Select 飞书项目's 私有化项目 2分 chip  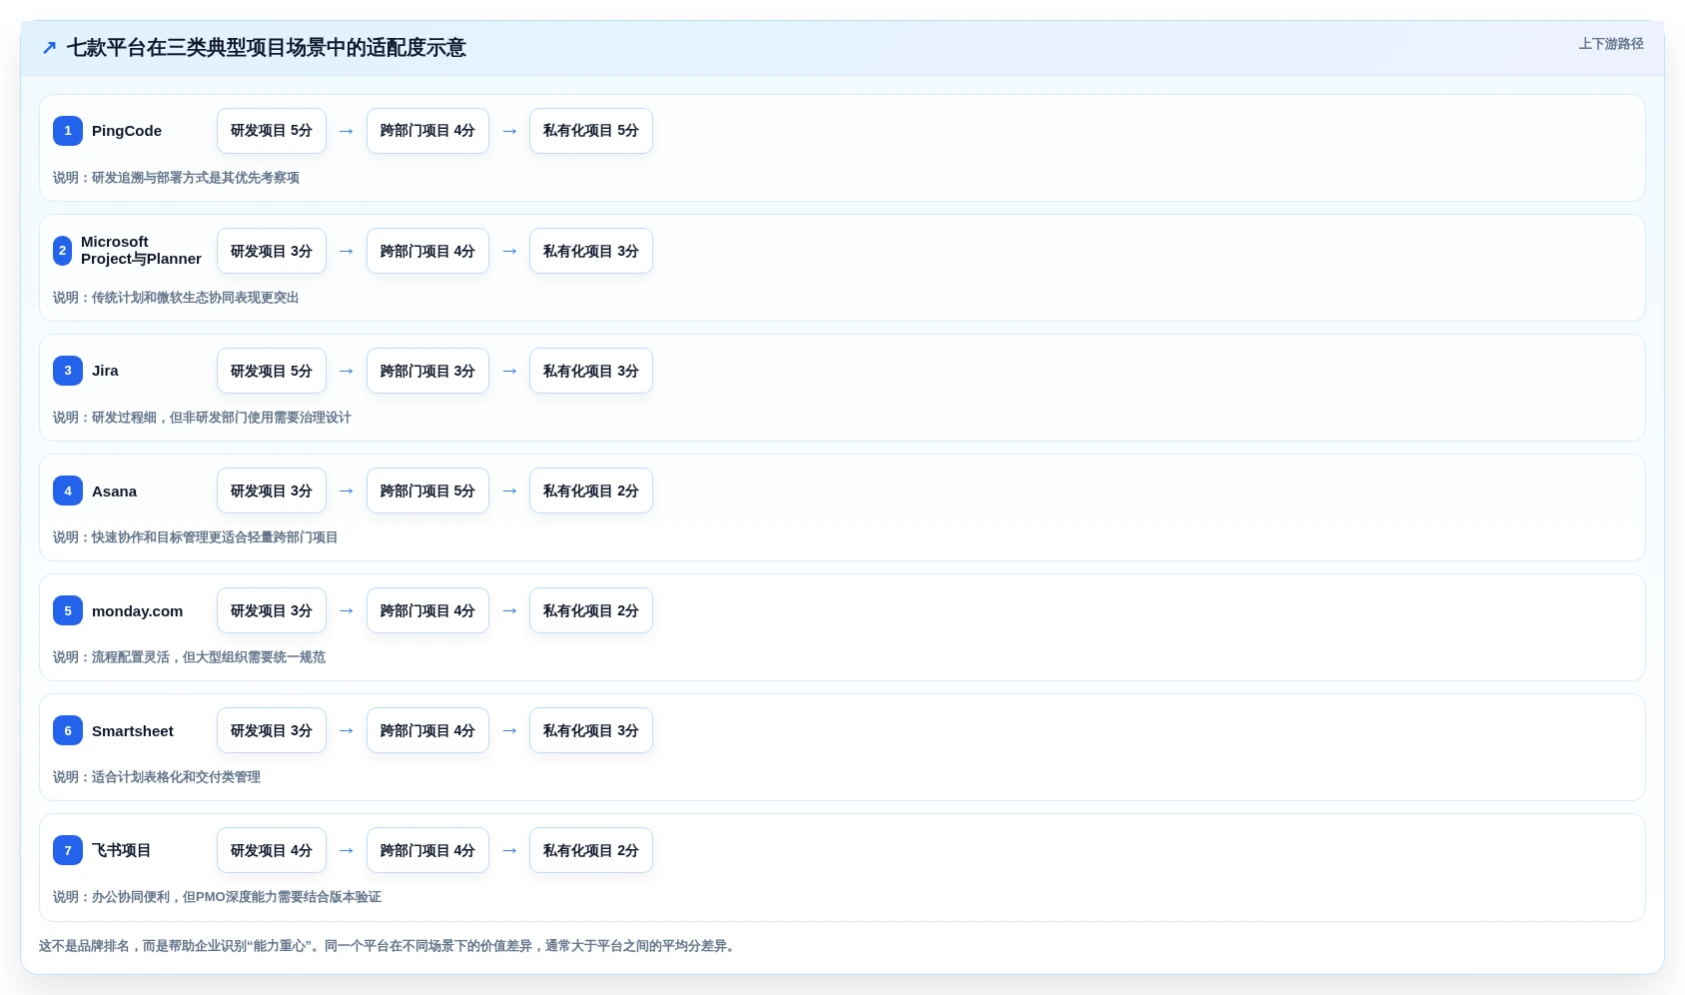(x=591, y=850)
